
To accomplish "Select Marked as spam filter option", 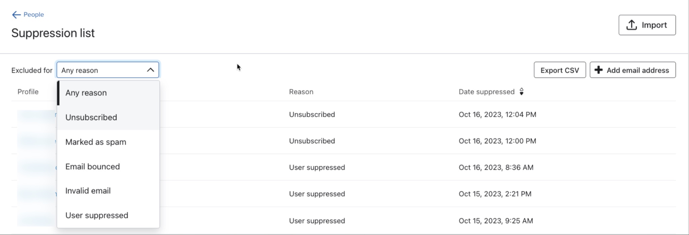I will (x=96, y=142).
